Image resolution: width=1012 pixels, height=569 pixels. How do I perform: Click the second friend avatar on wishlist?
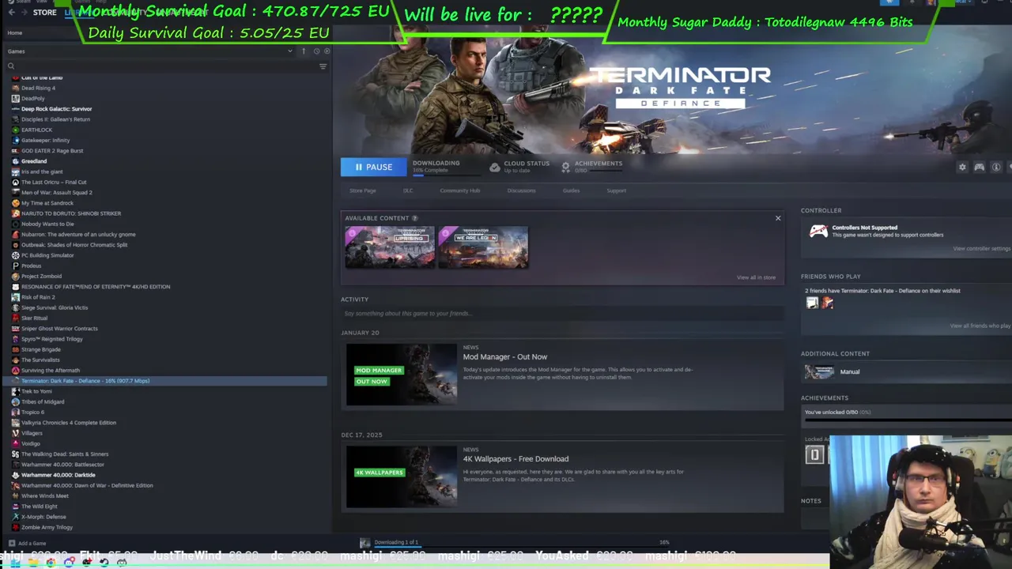(x=827, y=303)
